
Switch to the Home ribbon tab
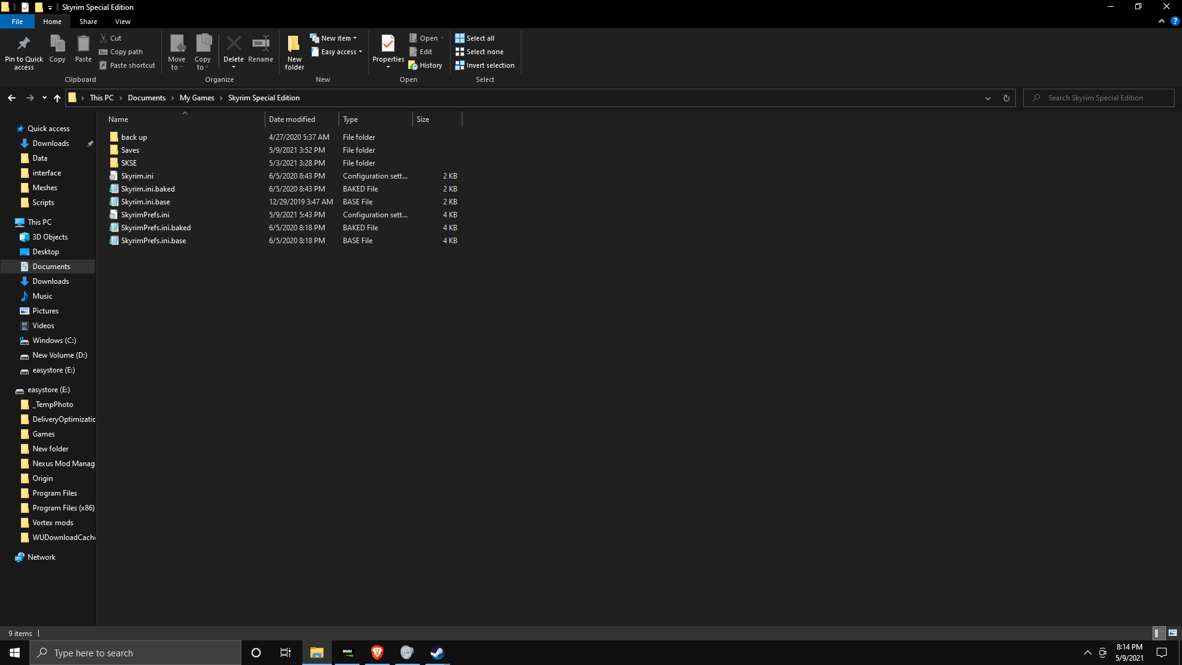click(52, 22)
